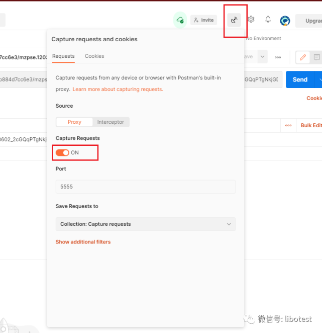The image size is (322, 333).
Task: Click the cloud sync status icon
Action: pos(180,20)
